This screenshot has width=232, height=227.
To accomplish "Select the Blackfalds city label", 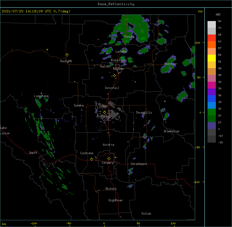I will 119,60.
